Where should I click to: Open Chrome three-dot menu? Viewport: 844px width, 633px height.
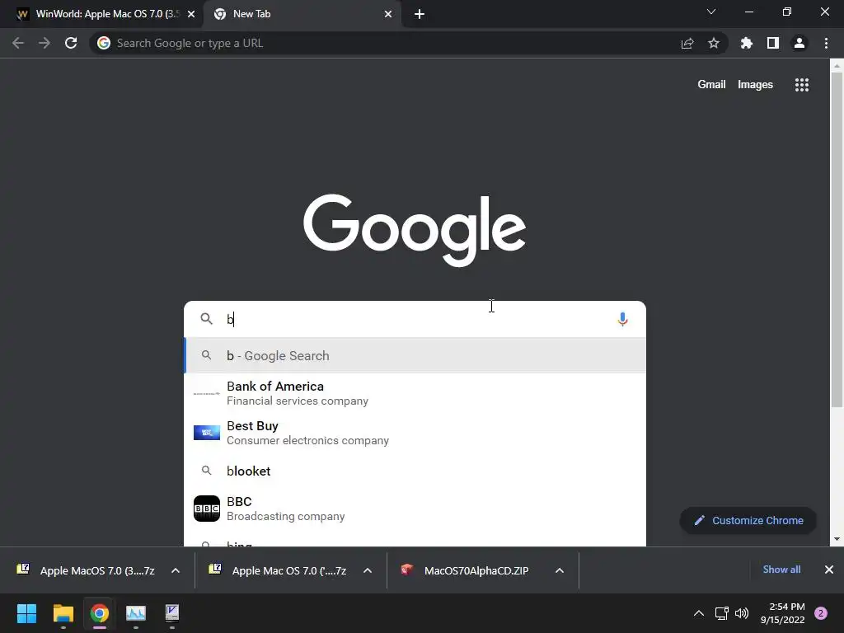[826, 43]
